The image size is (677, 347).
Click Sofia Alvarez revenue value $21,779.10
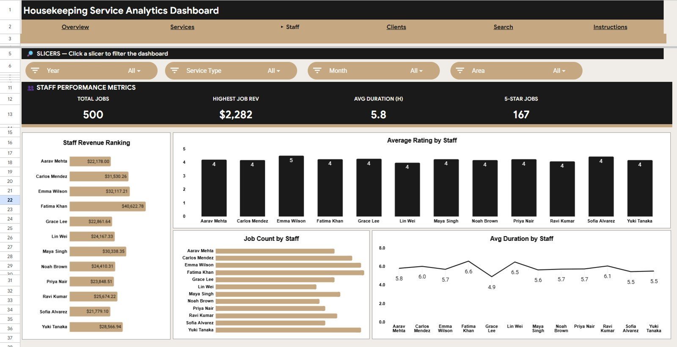click(97, 311)
